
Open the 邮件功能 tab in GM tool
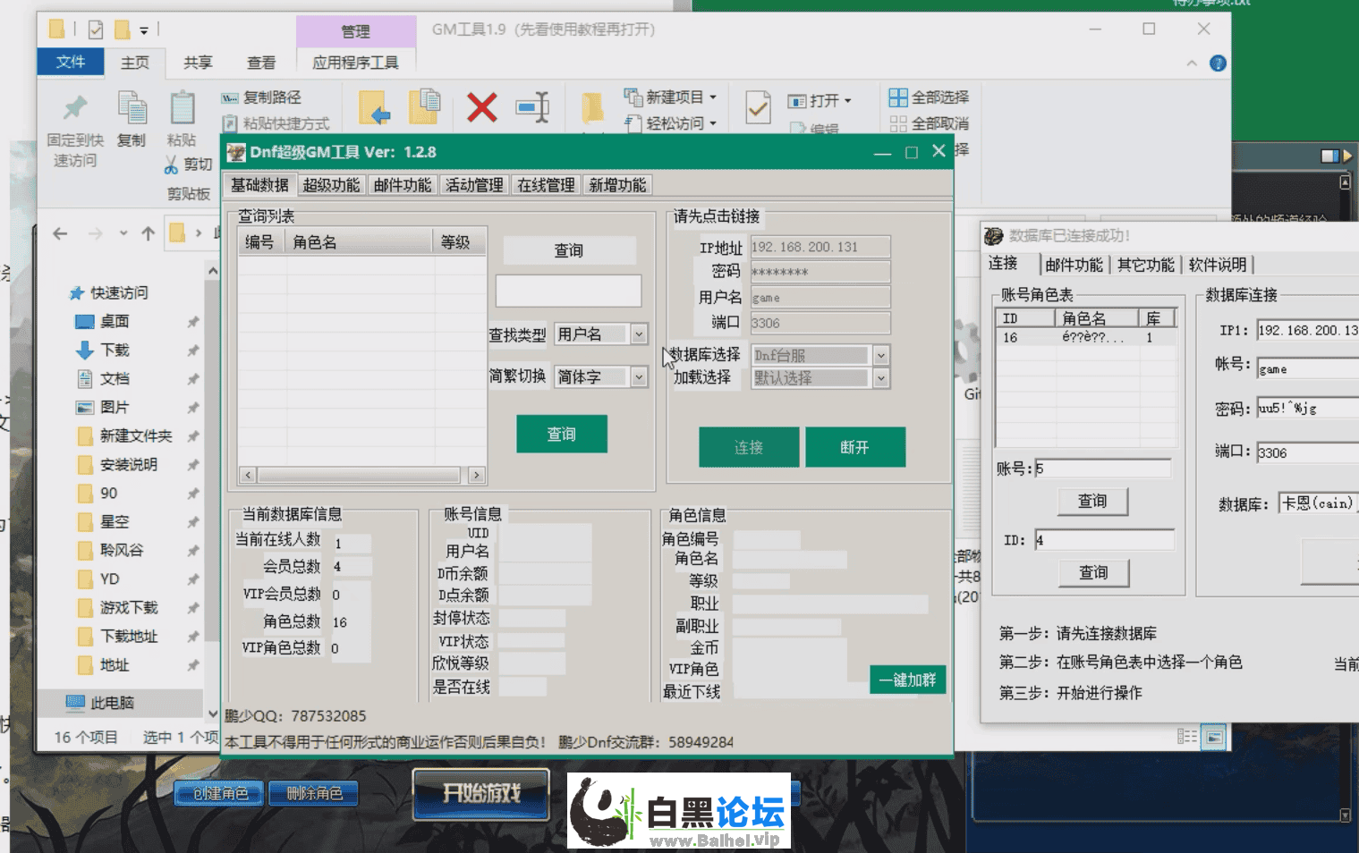coord(403,185)
